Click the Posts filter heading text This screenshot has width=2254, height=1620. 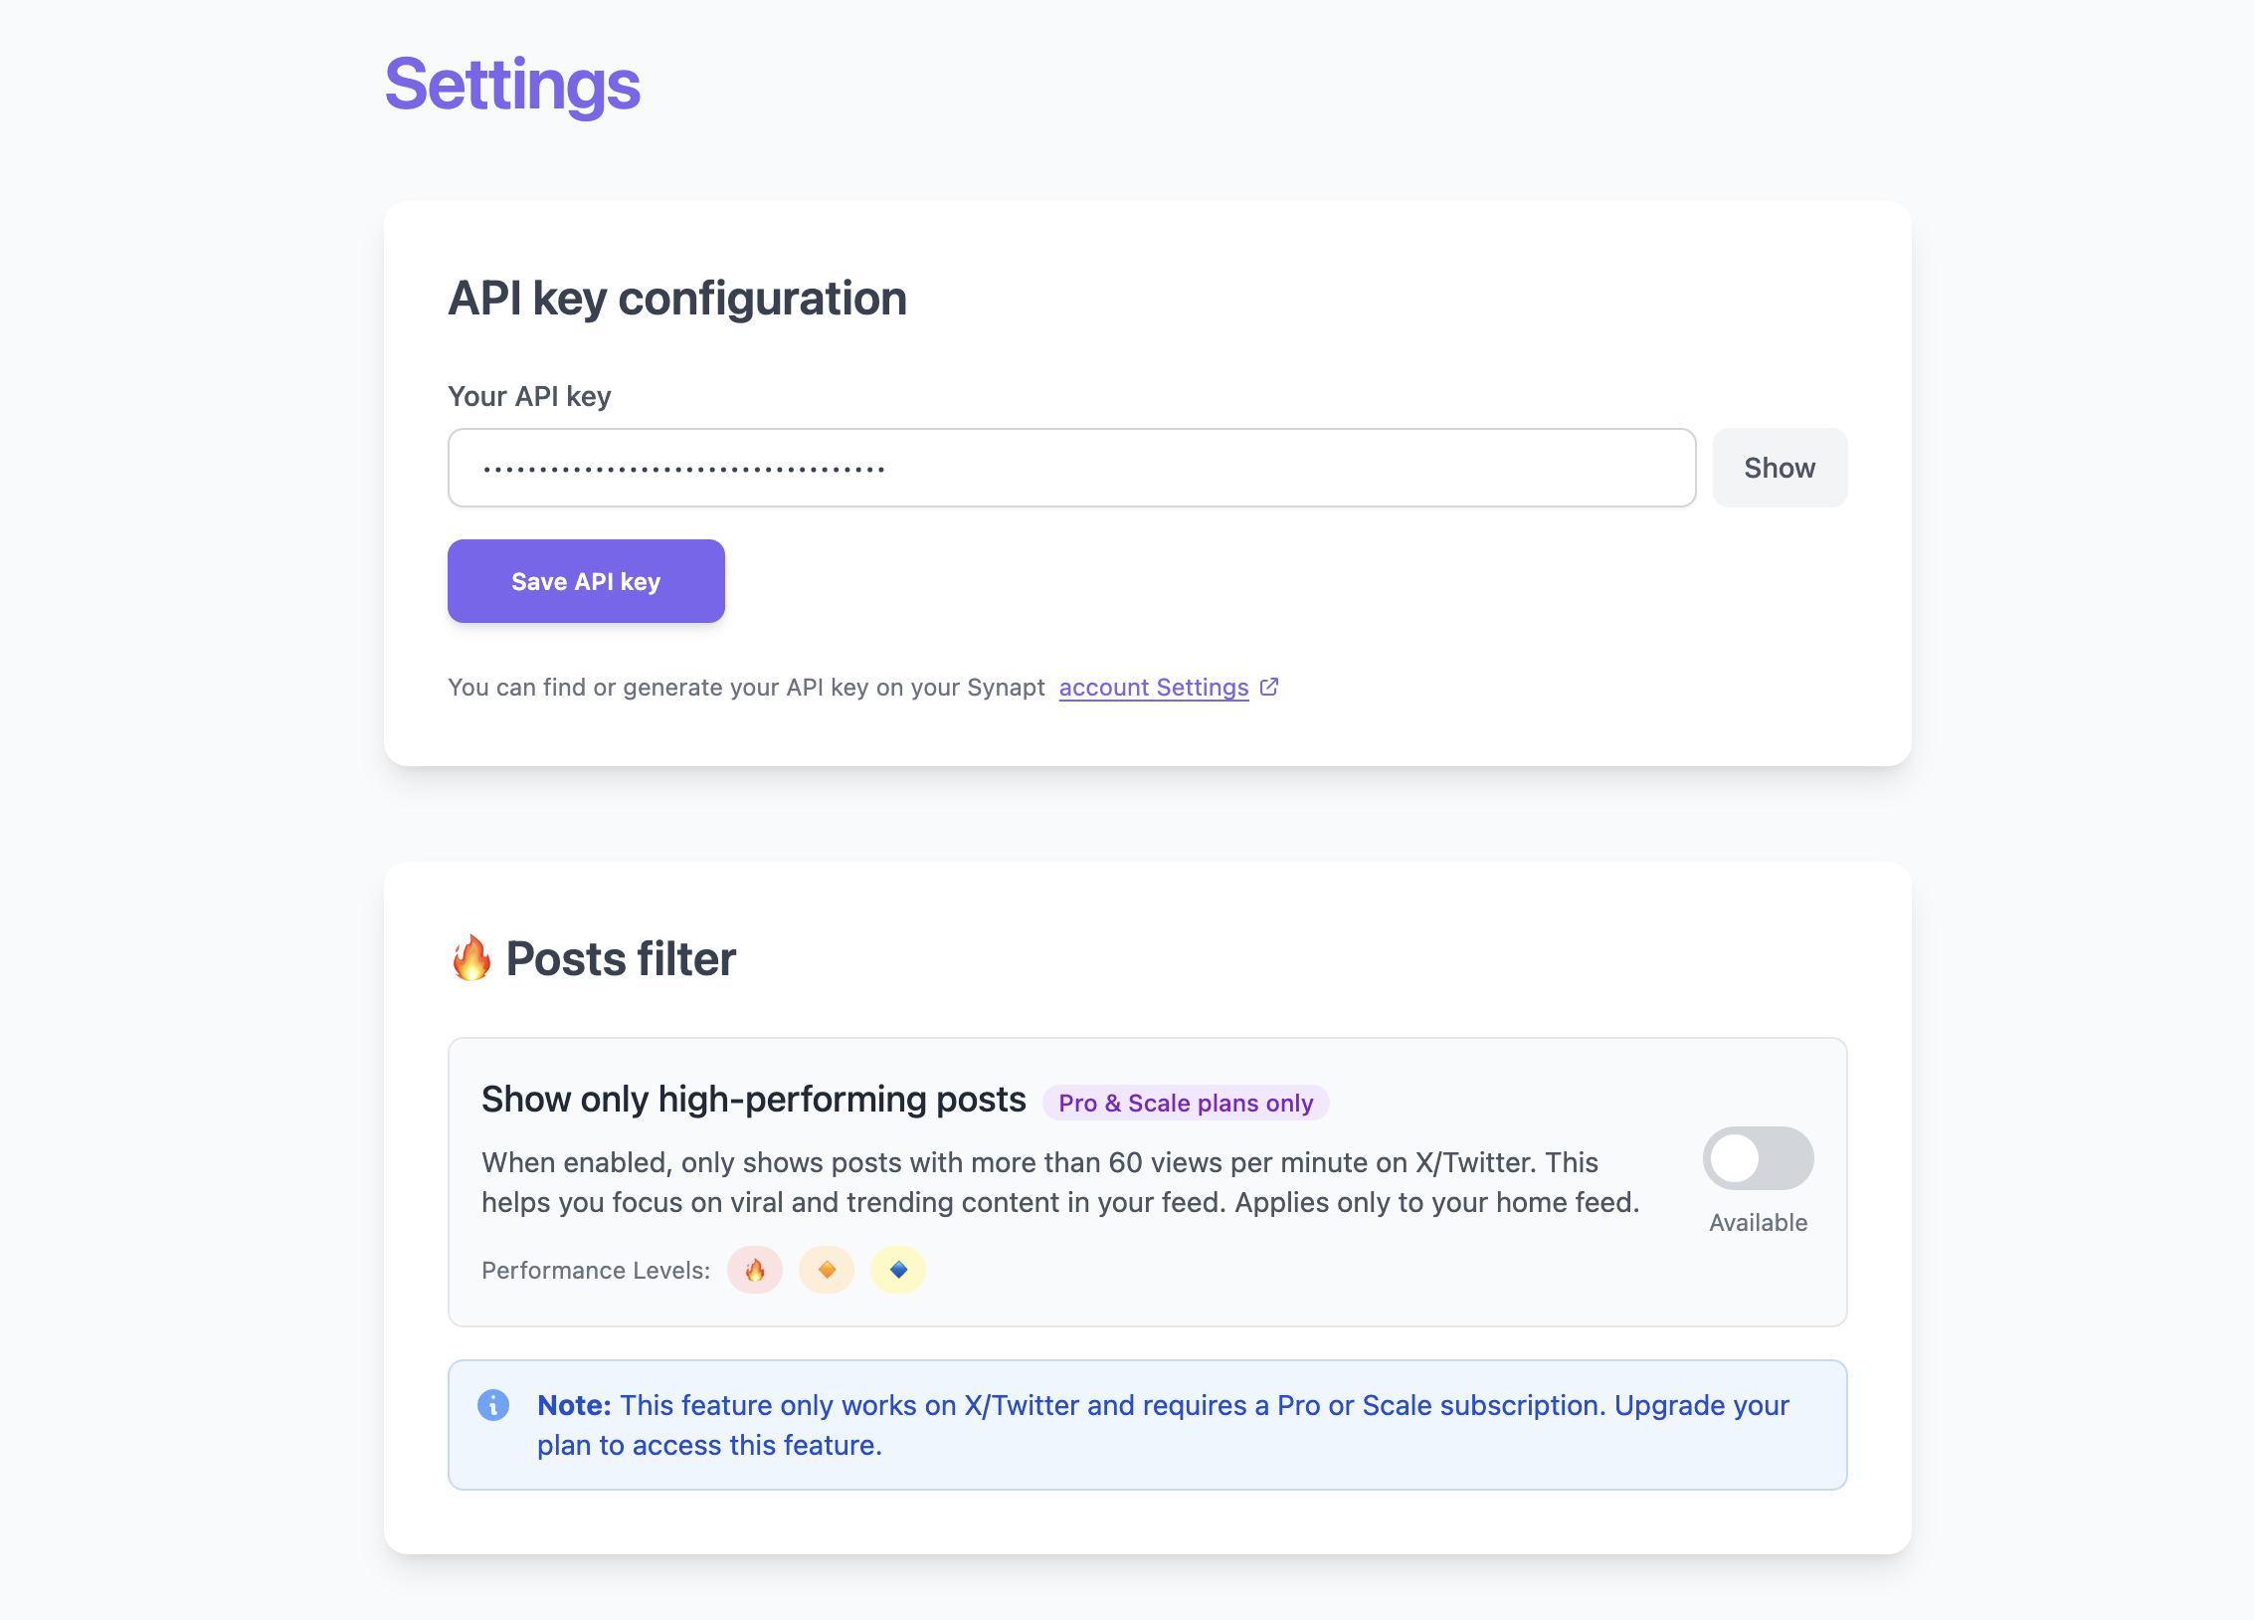coord(621,959)
